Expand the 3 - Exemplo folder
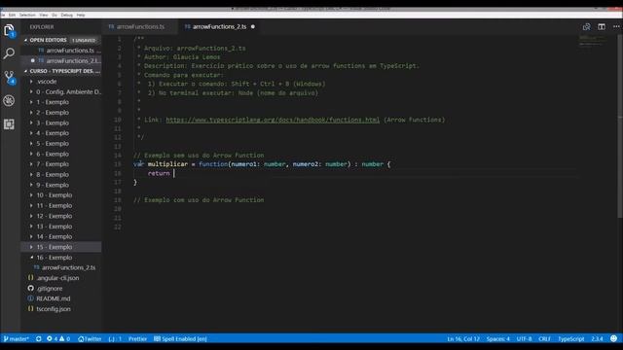 (61, 122)
